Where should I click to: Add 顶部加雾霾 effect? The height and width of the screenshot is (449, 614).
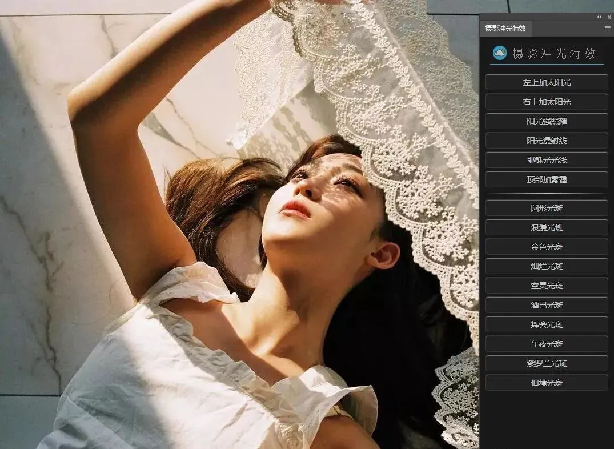coord(547,179)
